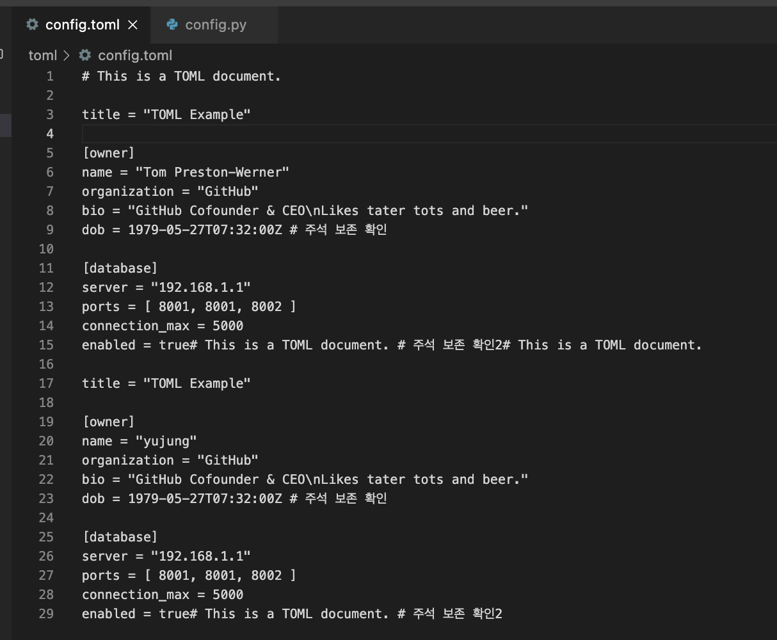Click the TOML gear icon on config.toml tab
The image size is (777, 640).
[31, 24]
